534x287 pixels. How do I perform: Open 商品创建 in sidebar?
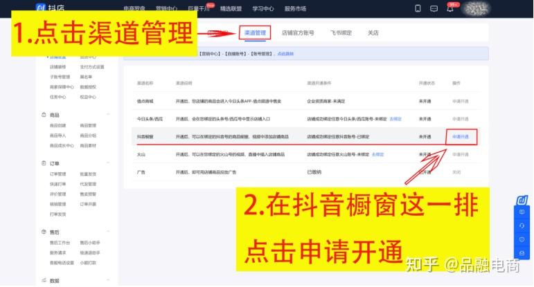tap(58, 125)
